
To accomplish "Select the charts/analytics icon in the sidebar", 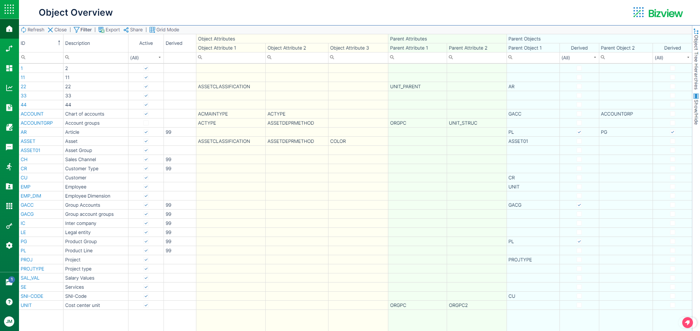I will pos(9,87).
